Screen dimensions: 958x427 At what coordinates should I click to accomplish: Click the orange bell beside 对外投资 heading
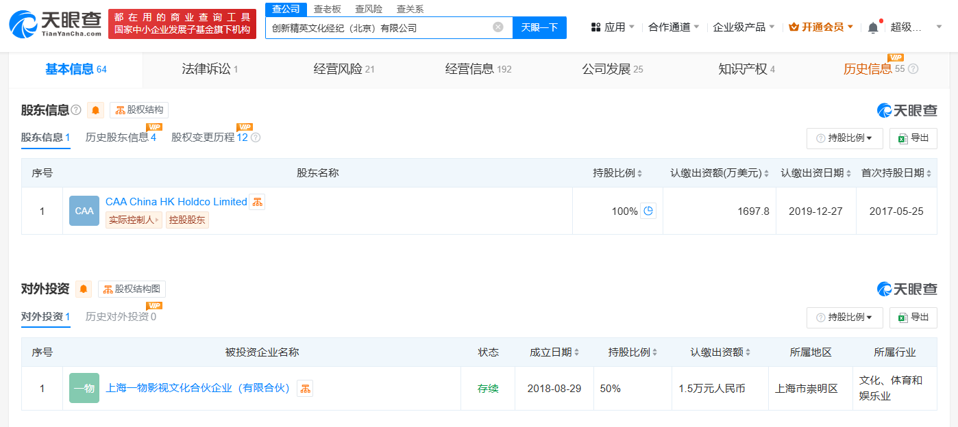pos(84,289)
